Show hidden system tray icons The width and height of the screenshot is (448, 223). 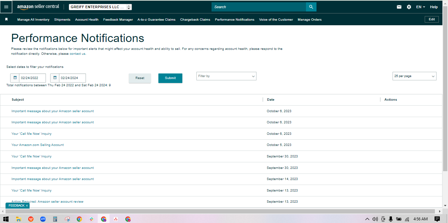tap(367, 219)
